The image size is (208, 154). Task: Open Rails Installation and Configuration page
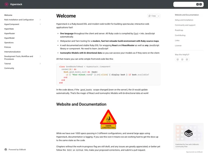pos(19,20)
